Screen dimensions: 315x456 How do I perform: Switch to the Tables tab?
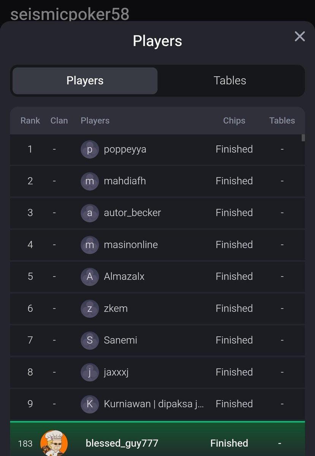pos(230,81)
